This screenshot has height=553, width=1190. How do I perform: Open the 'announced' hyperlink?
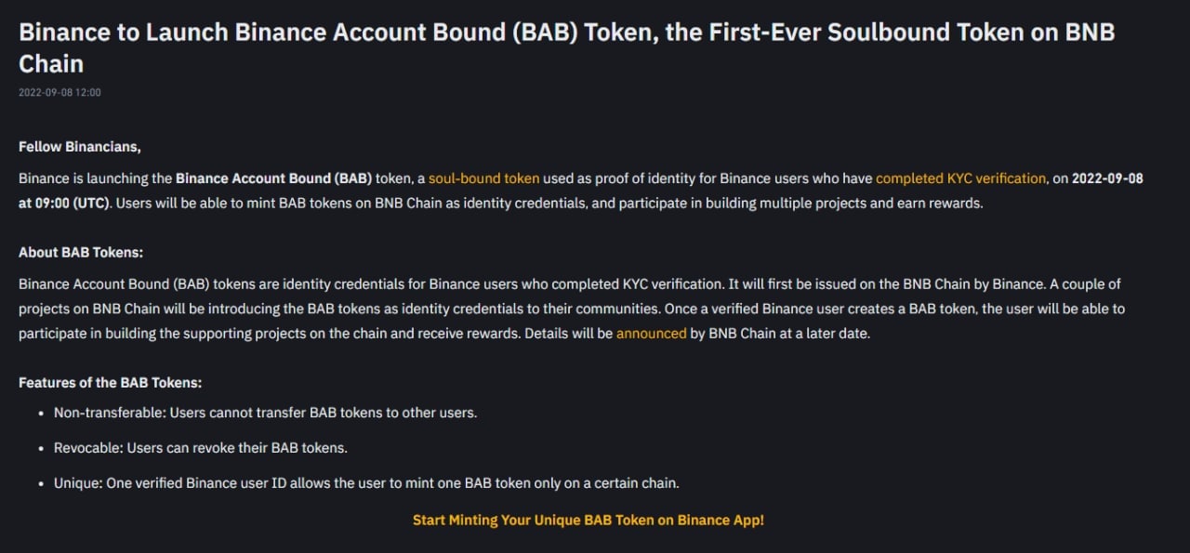pyautogui.click(x=651, y=334)
